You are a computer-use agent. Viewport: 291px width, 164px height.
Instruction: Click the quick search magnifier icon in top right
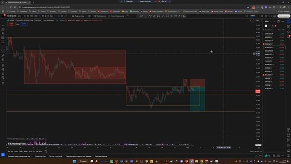tap(262, 16)
